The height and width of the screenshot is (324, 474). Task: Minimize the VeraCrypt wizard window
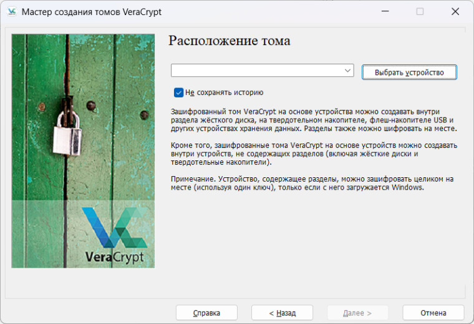point(385,12)
